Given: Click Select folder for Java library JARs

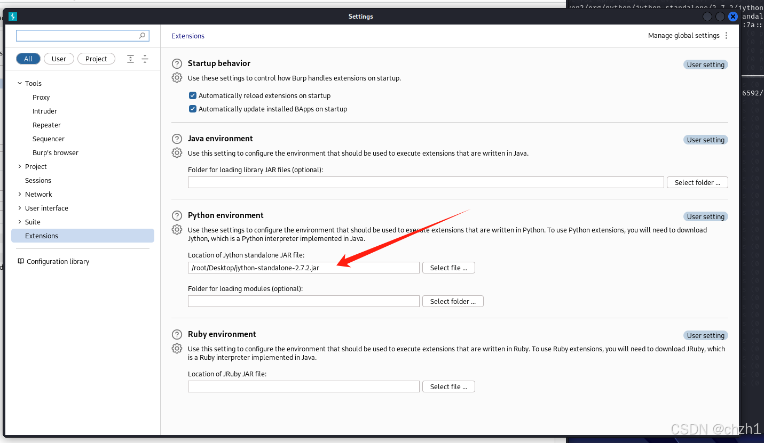Looking at the screenshot, I should point(697,182).
